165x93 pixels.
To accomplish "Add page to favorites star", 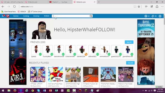I will (139, 6).
